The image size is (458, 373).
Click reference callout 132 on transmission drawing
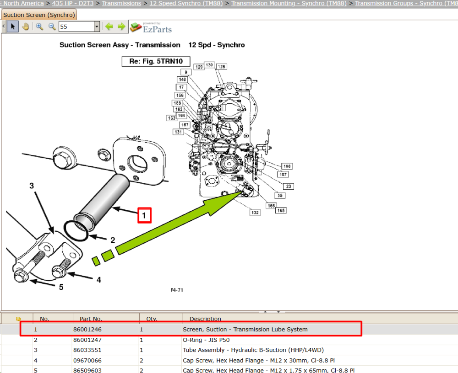pyautogui.click(x=255, y=213)
